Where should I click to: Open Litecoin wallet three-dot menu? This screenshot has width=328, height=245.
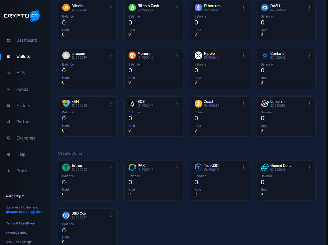click(x=111, y=55)
